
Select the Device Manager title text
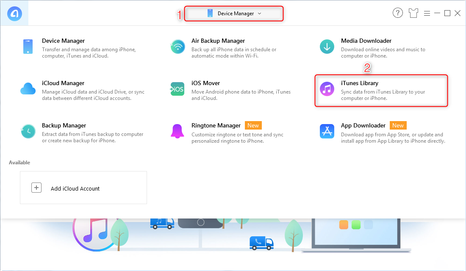point(63,41)
